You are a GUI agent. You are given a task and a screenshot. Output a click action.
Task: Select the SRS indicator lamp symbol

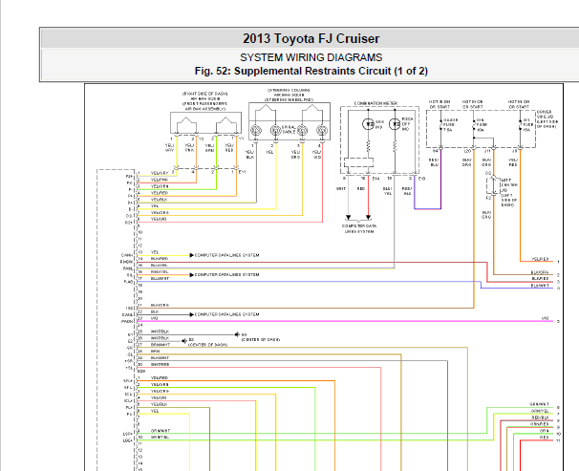pos(368,124)
